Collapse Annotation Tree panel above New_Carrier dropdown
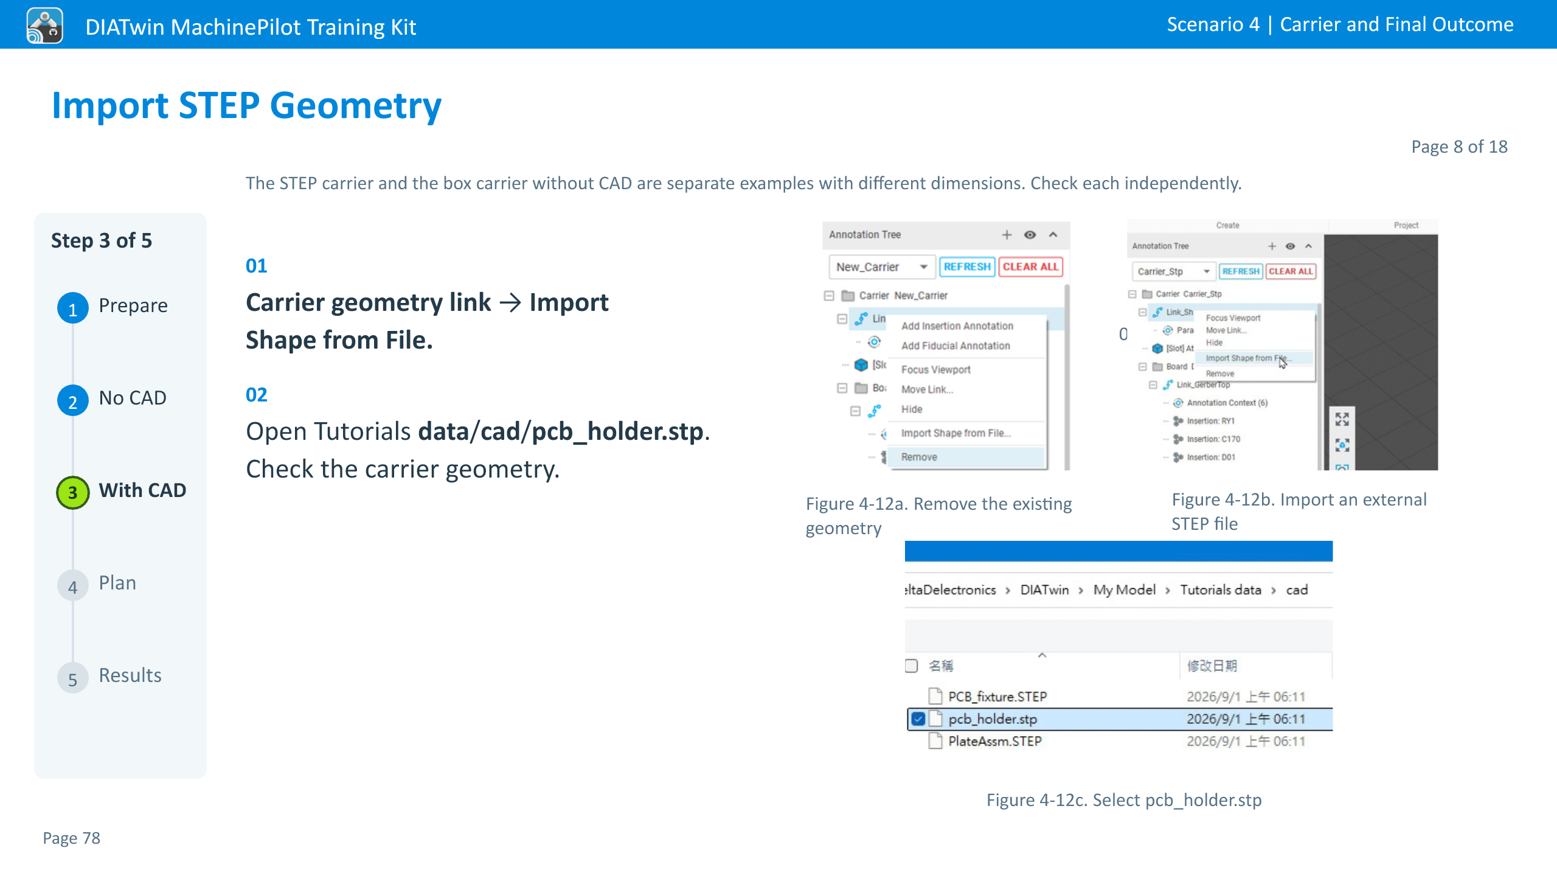This screenshot has width=1557, height=876. click(1053, 235)
